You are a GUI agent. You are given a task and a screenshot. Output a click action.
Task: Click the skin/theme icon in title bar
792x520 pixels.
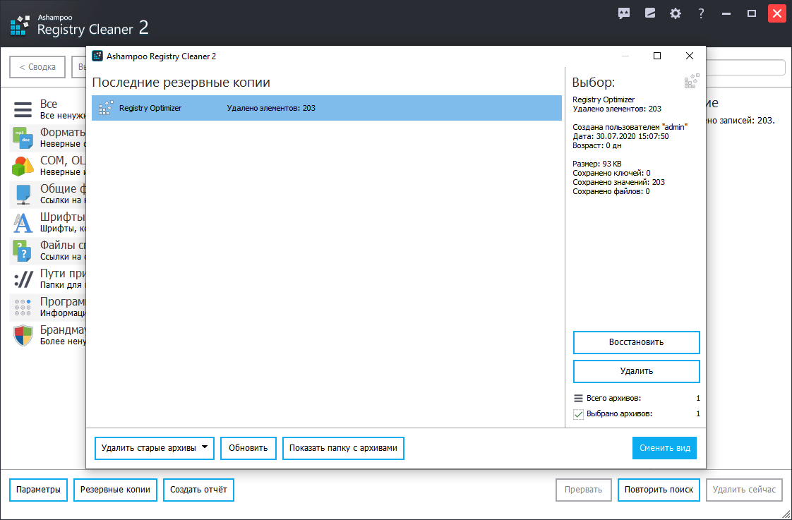[x=650, y=13]
